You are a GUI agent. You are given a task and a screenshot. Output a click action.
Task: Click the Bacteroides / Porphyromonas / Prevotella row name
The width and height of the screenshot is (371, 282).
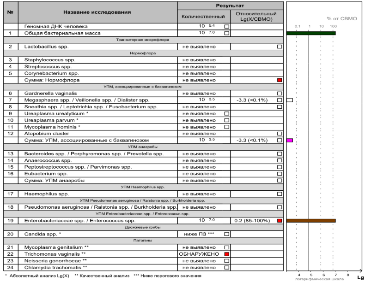[94, 154]
